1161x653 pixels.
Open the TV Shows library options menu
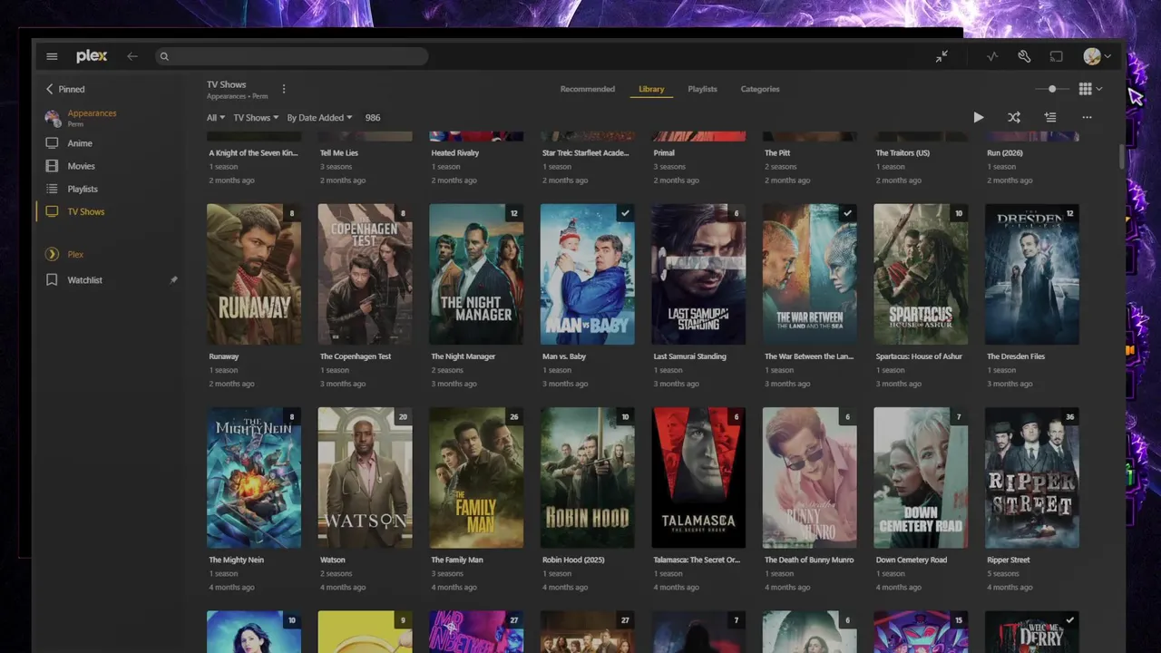tap(284, 89)
